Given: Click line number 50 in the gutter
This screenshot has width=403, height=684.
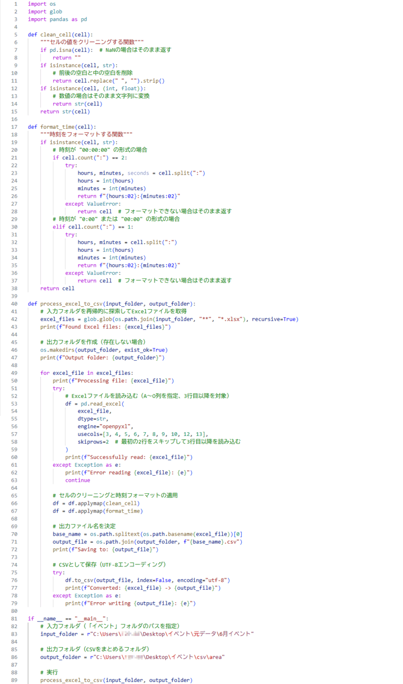Looking at the screenshot, I should coord(14,380).
